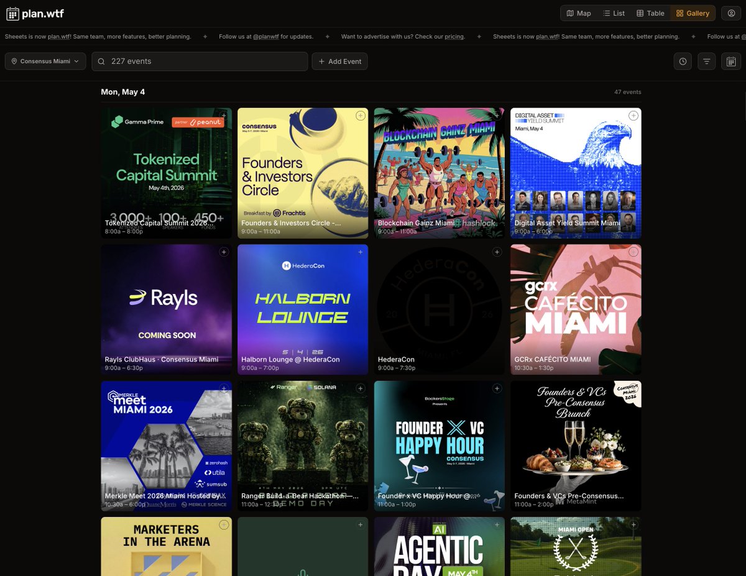This screenshot has height=576, width=746.
Task: Add Founder x VC Happy Hour plus icon
Action: (497, 388)
